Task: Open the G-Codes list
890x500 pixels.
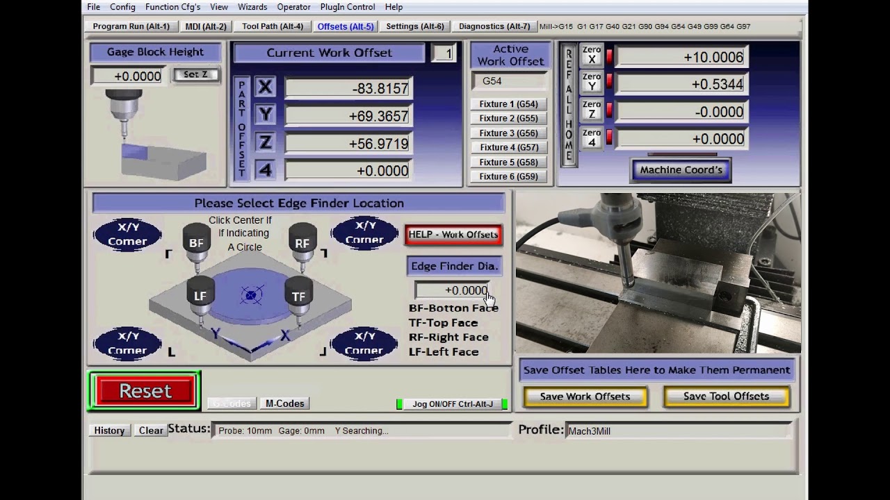Action: [232, 403]
